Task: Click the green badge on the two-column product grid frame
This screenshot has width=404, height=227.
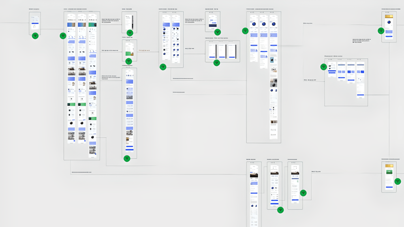Action: 163,67
